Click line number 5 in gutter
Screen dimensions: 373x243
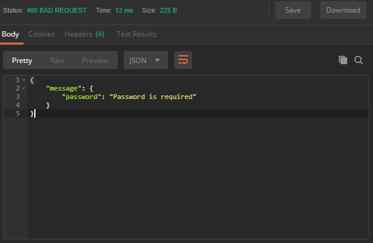pyautogui.click(x=18, y=113)
